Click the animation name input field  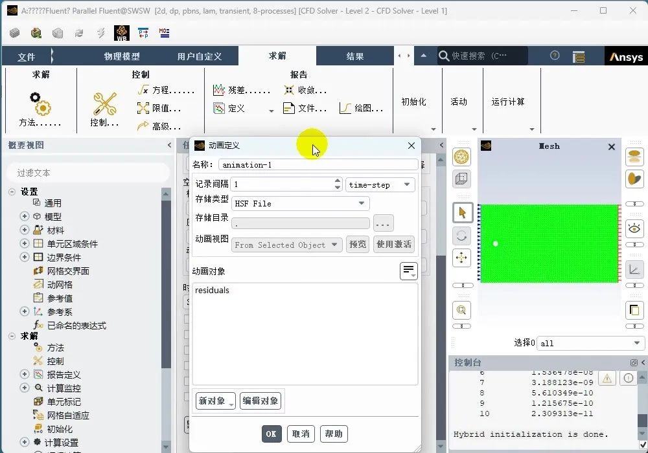tap(318, 164)
